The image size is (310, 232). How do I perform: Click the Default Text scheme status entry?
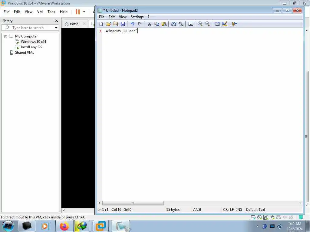(x=256, y=210)
